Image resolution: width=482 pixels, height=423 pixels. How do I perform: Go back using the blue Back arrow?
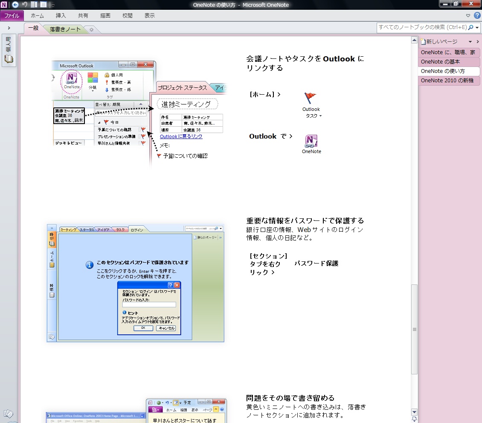point(15,5)
